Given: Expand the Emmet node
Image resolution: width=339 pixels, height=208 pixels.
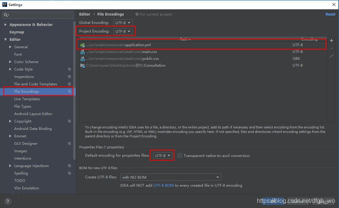Looking at the screenshot, I should tap(10, 136).
